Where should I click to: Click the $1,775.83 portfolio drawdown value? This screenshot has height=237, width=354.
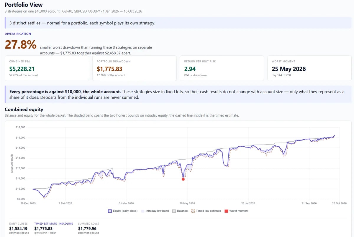coord(109,69)
